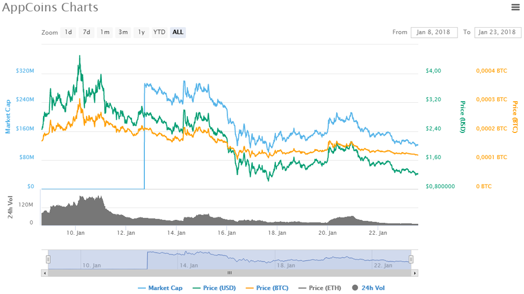The width and height of the screenshot is (524, 294).
Task: Click the $0,800000 price axis label
Action: pos(440,187)
